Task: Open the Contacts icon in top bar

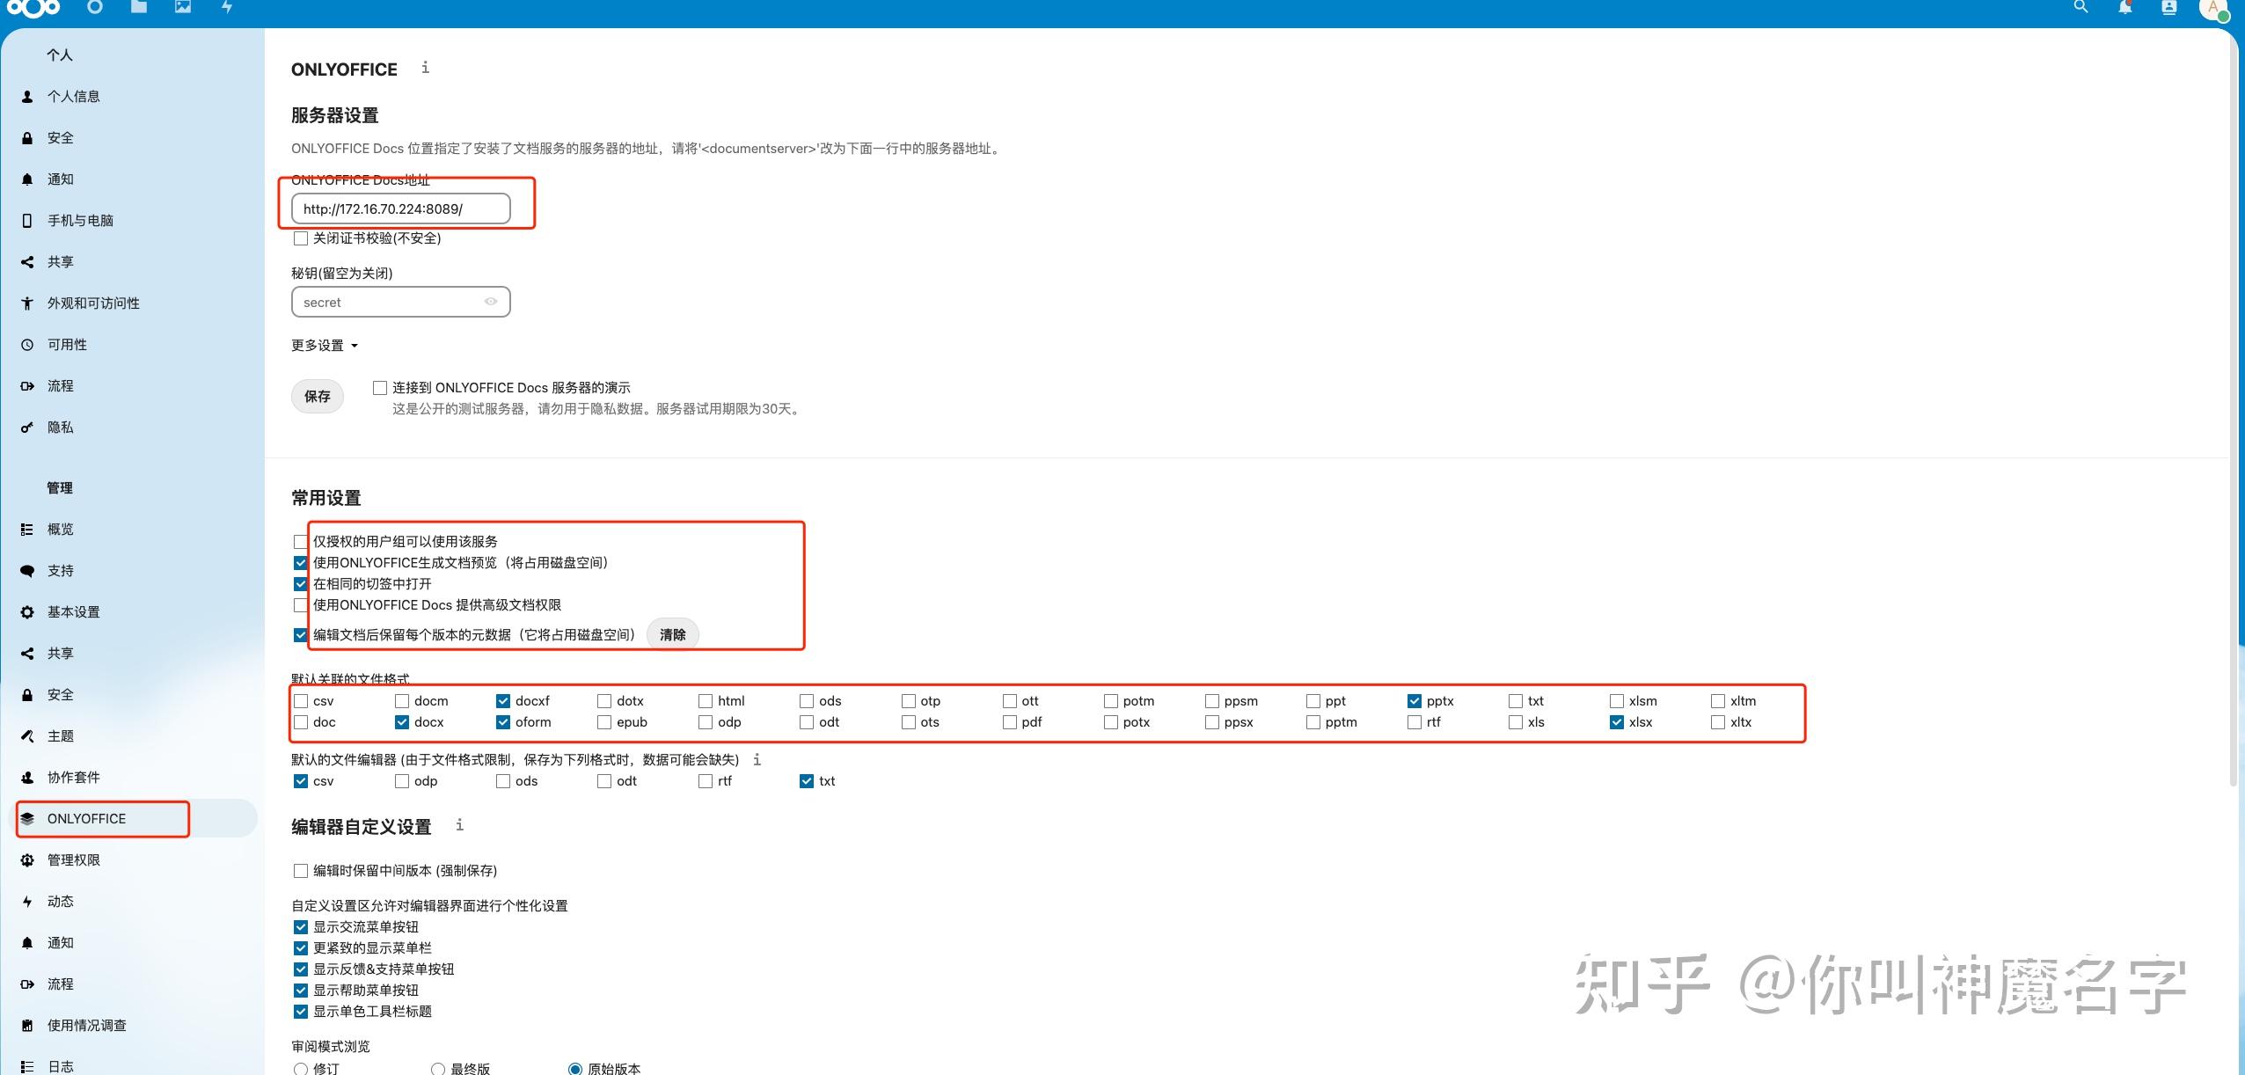Action: (2168, 9)
